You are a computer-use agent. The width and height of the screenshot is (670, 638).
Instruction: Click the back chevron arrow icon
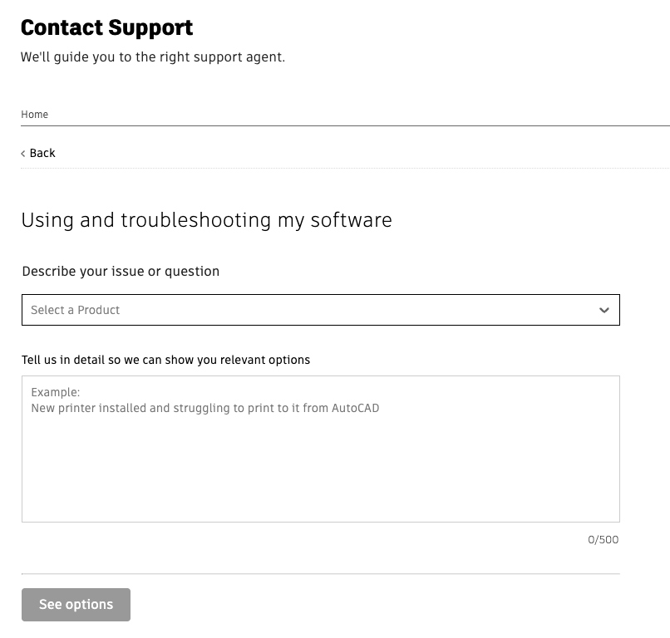pos(23,154)
